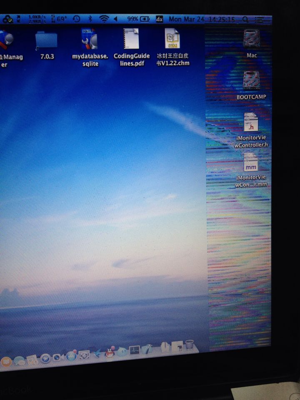The image size is (300, 400).
Task: Open the CodingGuidelines.pdf document icon
Action: point(131,38)
